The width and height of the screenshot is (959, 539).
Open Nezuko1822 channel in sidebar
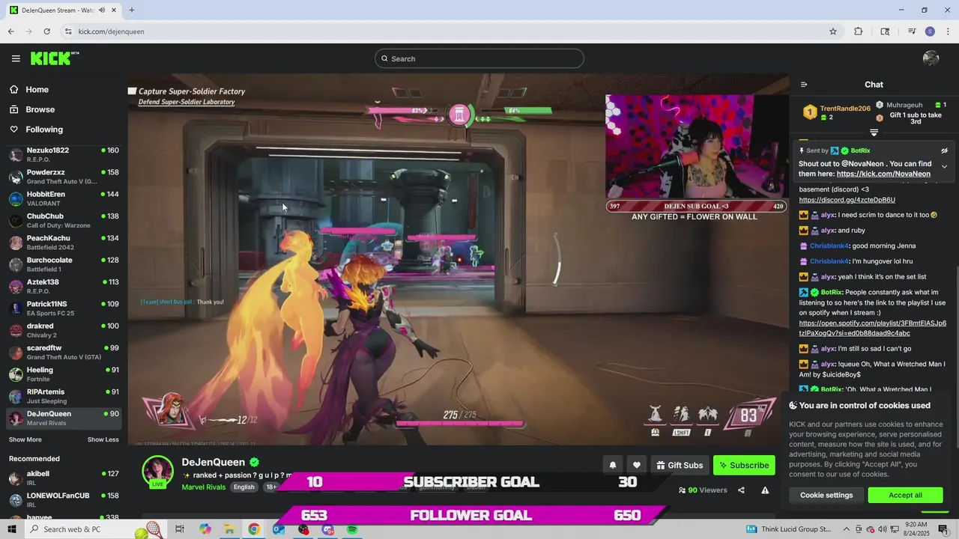64,155
